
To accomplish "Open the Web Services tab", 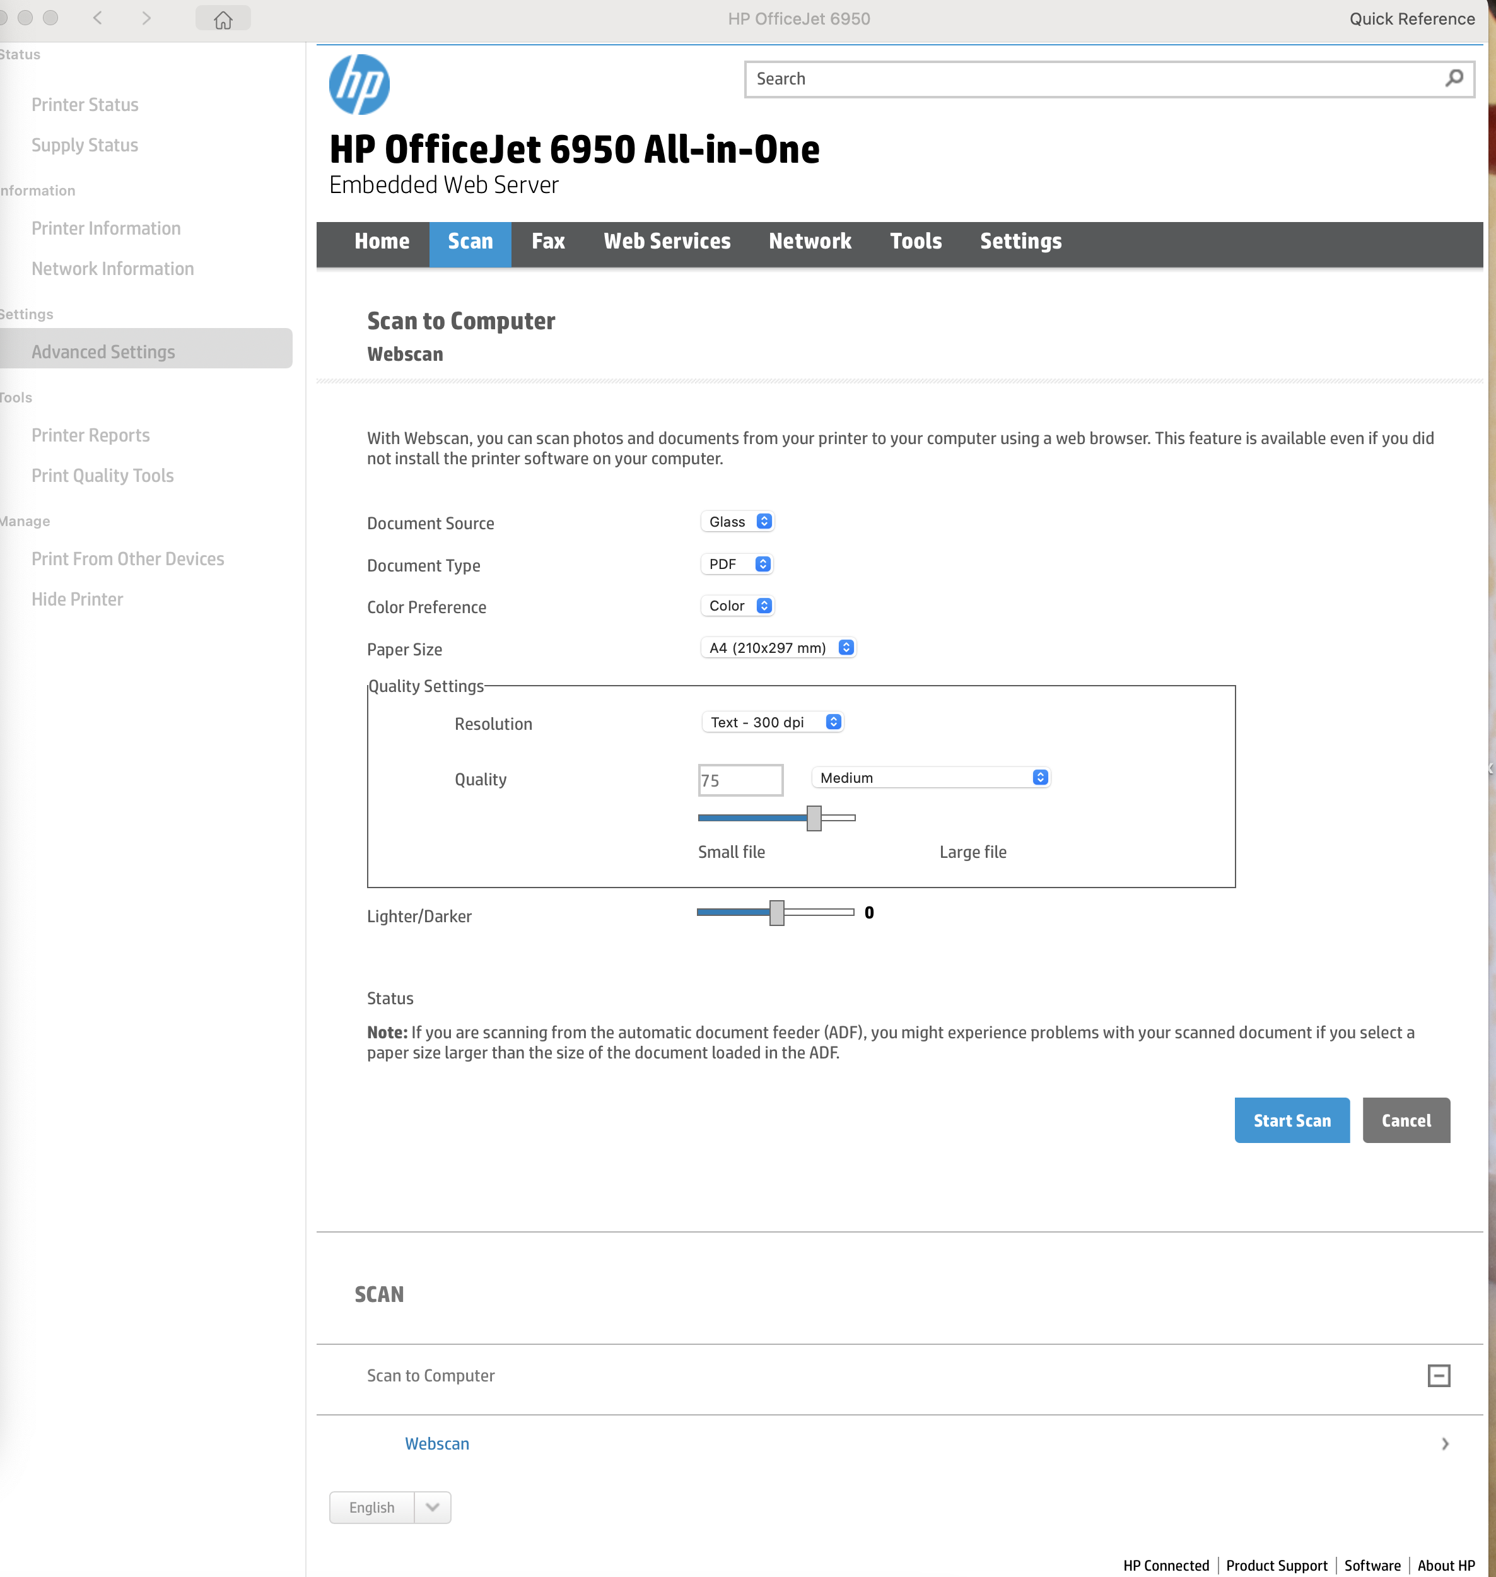I will pos(667,242).
